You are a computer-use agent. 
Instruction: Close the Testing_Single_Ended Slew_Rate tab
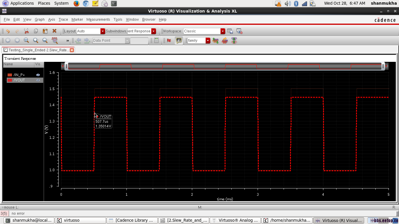coord(72,50)
